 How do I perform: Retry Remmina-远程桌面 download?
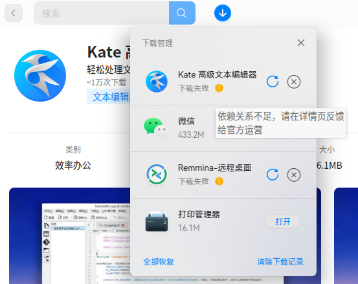(273, 175)
